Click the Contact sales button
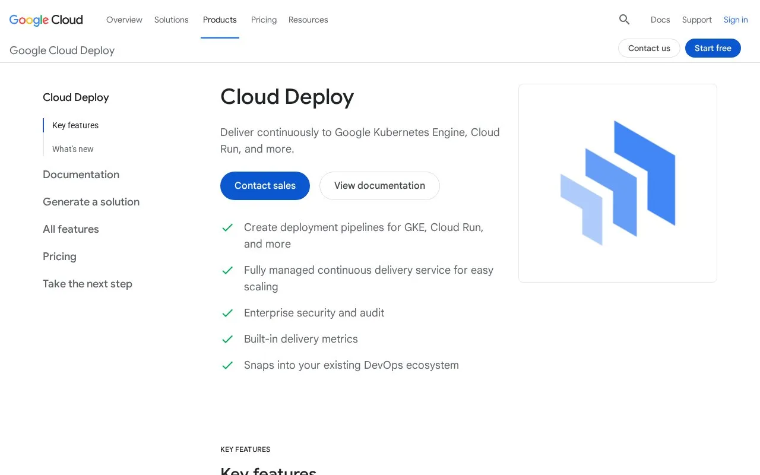 coord(265,186)
